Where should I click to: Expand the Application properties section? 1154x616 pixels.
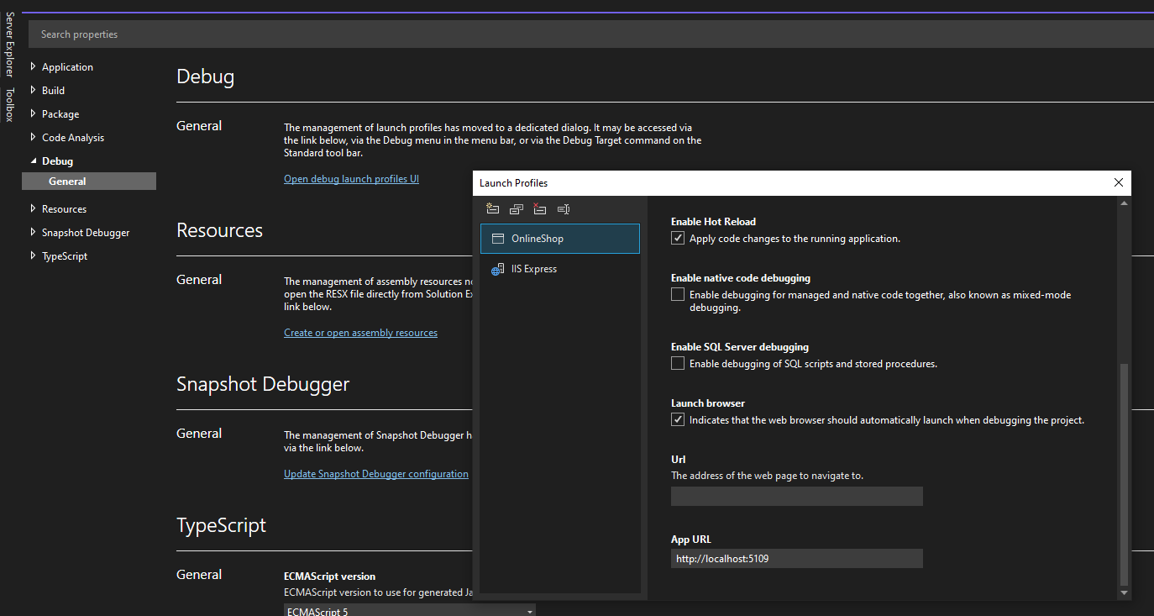tap(34, 67)
